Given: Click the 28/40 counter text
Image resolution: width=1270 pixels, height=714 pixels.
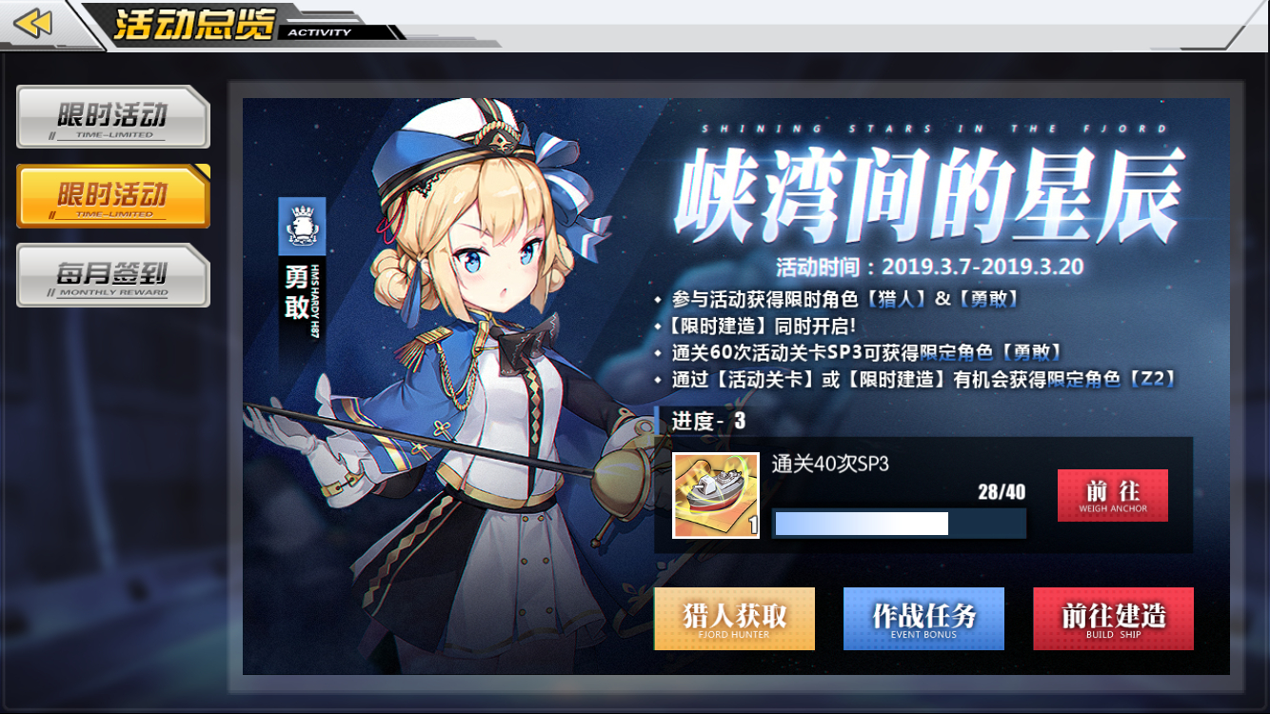Looking at the screenshot, I should coord(1002,492).
